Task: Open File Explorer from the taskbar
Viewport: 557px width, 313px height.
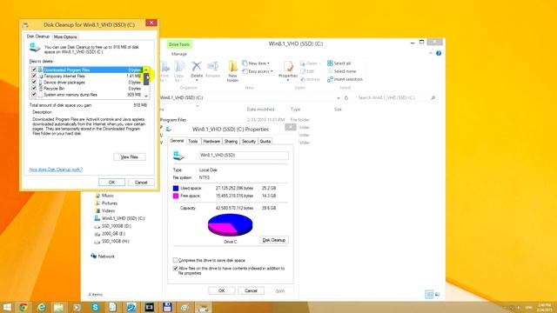Action: click(x=58, y=307)
